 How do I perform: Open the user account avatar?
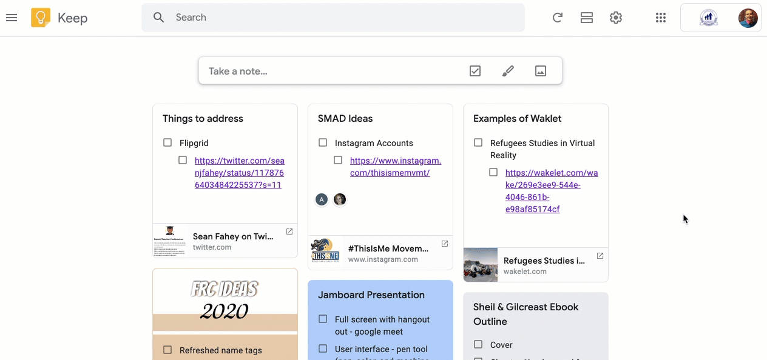tap(748, 18)
